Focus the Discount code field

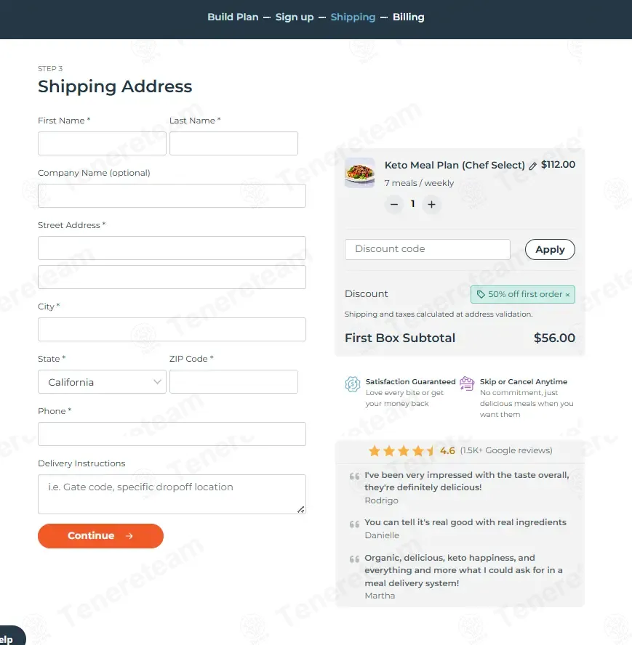pos(427,249)
